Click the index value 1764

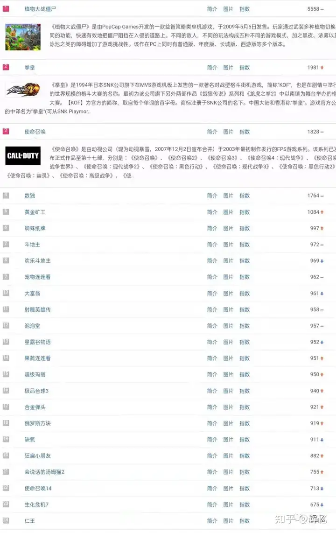pos(313,196)
